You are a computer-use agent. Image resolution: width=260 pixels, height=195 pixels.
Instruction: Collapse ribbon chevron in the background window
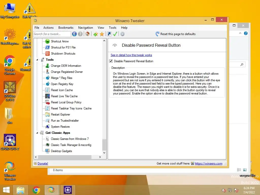240,33
